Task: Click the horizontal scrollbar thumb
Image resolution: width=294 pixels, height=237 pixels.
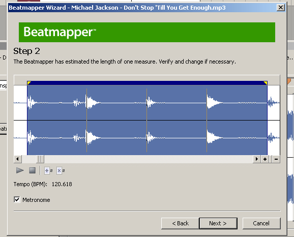Action: click(40, 159)
